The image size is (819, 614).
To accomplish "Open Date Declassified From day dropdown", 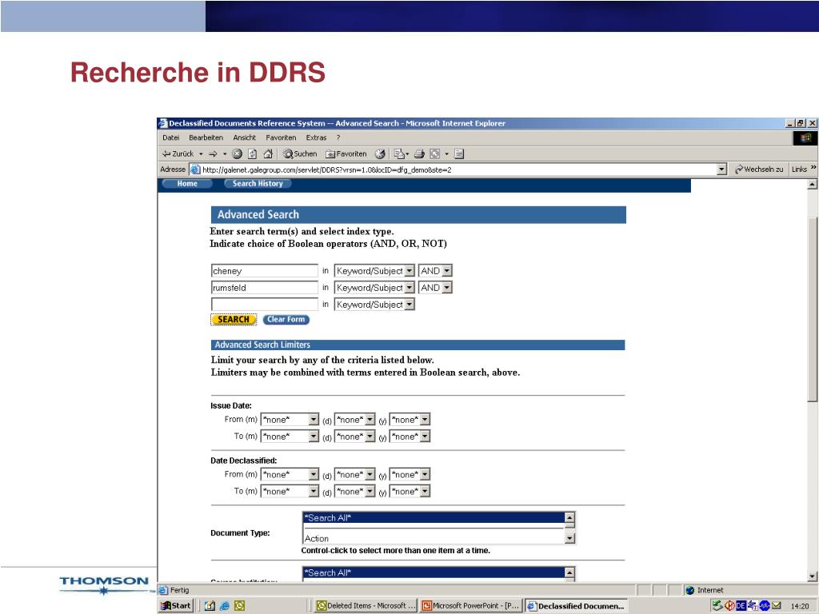I will coord(354,475).
